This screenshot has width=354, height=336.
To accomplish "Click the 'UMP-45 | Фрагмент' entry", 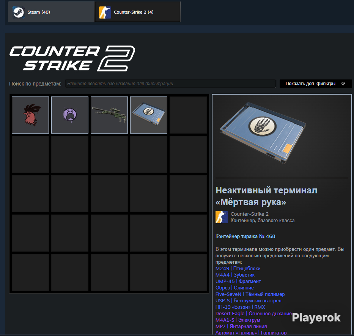I will tap(238, 281).
